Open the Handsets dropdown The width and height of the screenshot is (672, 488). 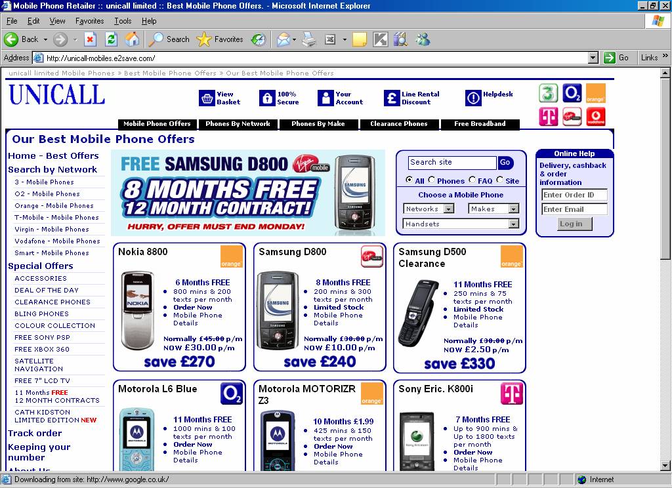click(x=461, y=224)
